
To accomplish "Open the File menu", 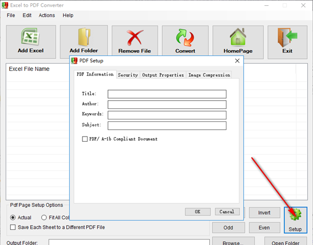I will 11,15.
